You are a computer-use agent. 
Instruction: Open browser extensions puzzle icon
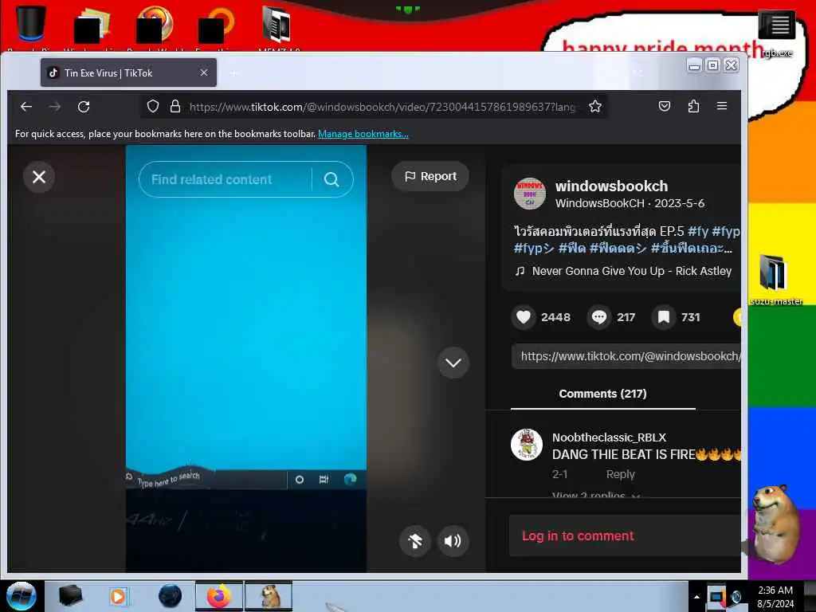click(693, 106)
